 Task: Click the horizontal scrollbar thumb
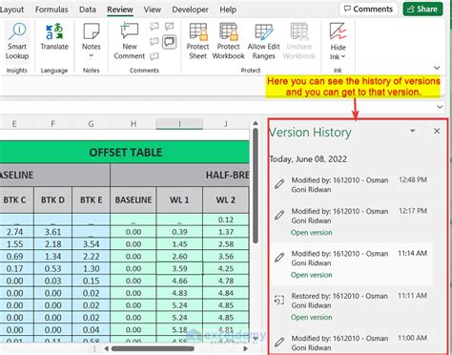tap(153, 349)
